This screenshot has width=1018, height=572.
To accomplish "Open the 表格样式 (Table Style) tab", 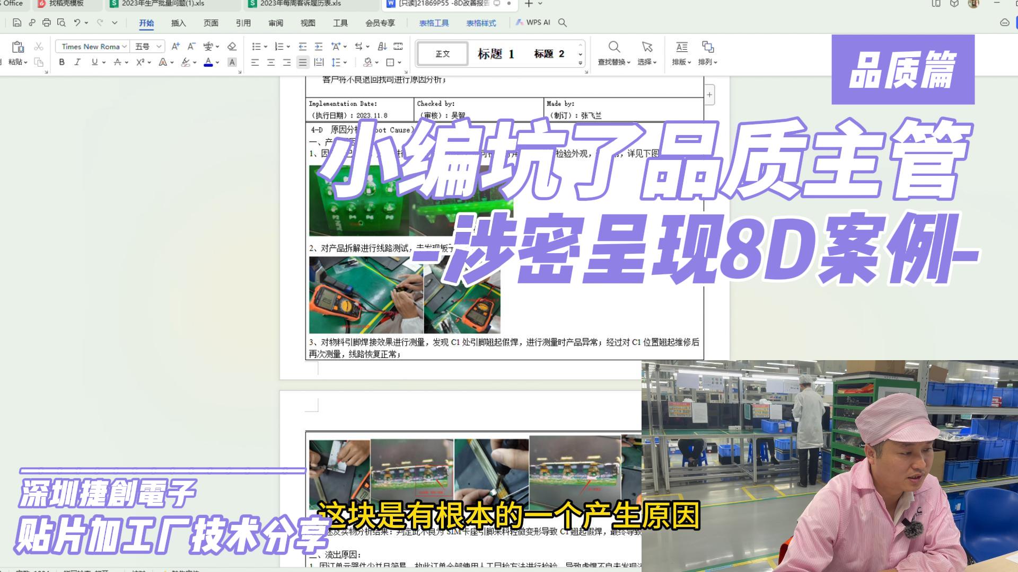I will 480,23.
